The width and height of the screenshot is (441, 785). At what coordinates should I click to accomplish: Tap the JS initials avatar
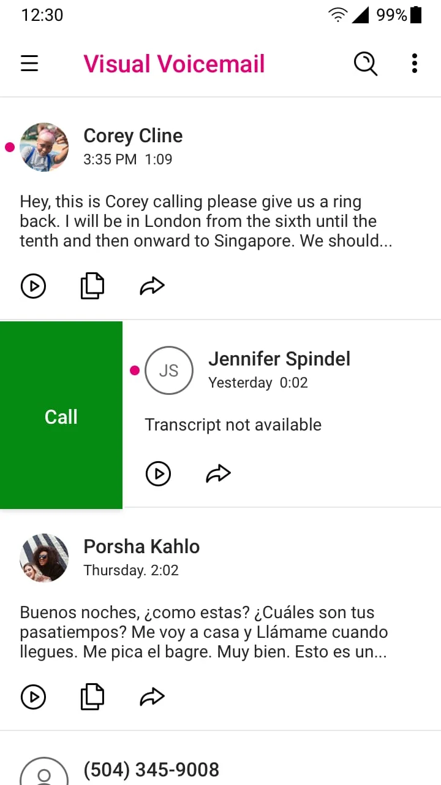point(168,370)
